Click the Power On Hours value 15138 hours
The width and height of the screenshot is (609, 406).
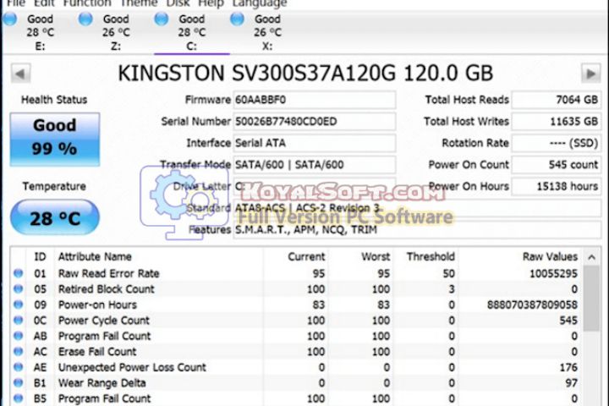pyautogui.click(x=557, y=186)
